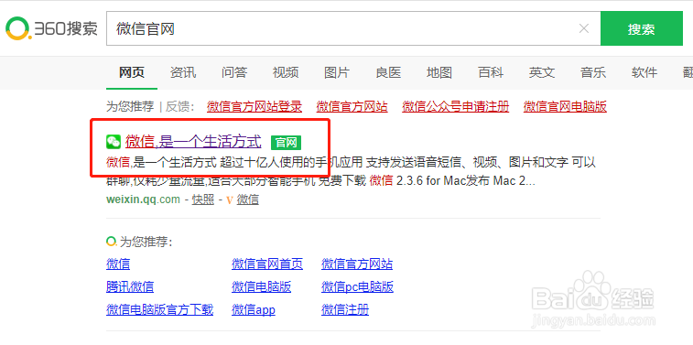This screenshot has width=693, height=345.
Task: Click the green 搜索 button
Action: click(x=642, y=28)
